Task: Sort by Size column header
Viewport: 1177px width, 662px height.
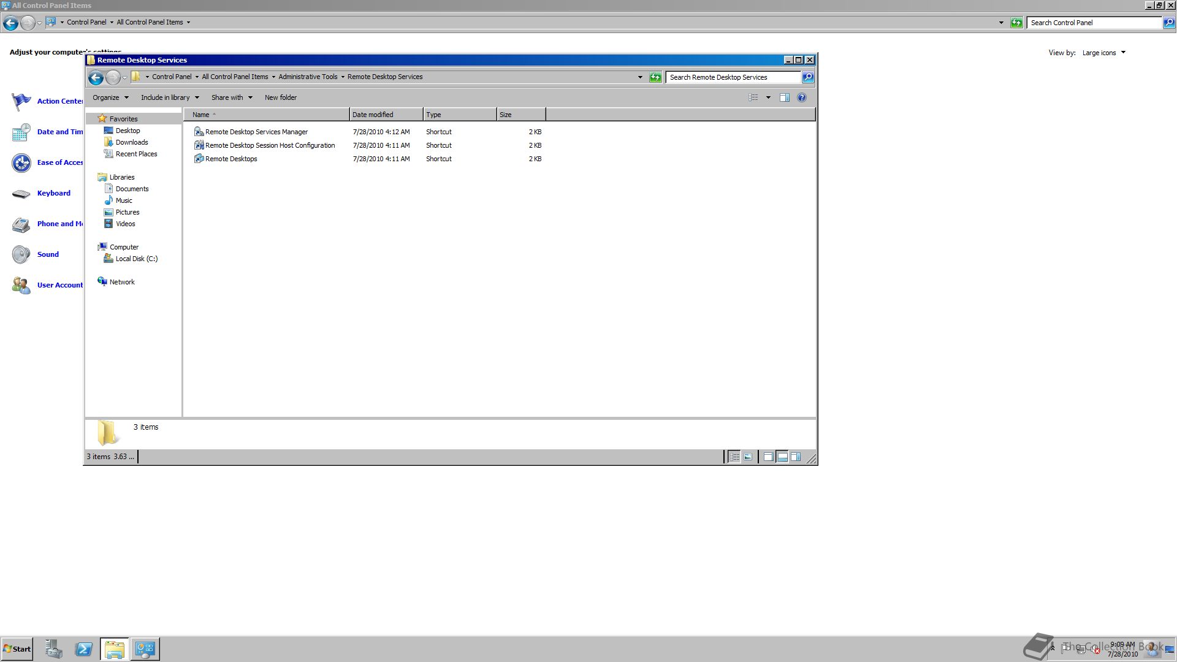Action: point(521,115)
